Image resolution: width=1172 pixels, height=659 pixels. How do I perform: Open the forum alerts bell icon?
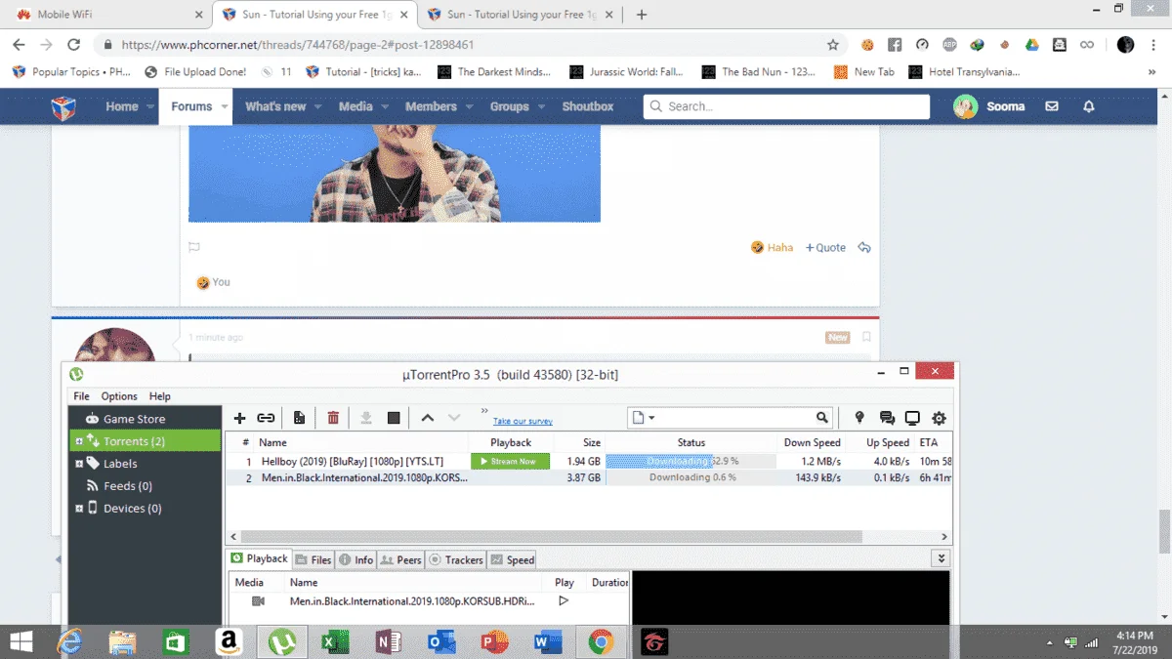1089,106
